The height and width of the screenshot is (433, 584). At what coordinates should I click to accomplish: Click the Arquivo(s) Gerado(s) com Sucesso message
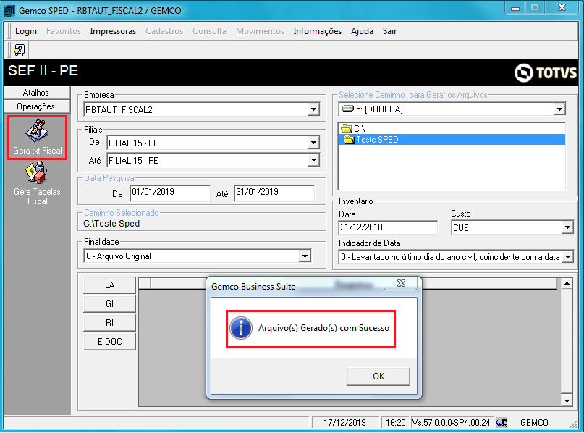click(x=323, y=328)
